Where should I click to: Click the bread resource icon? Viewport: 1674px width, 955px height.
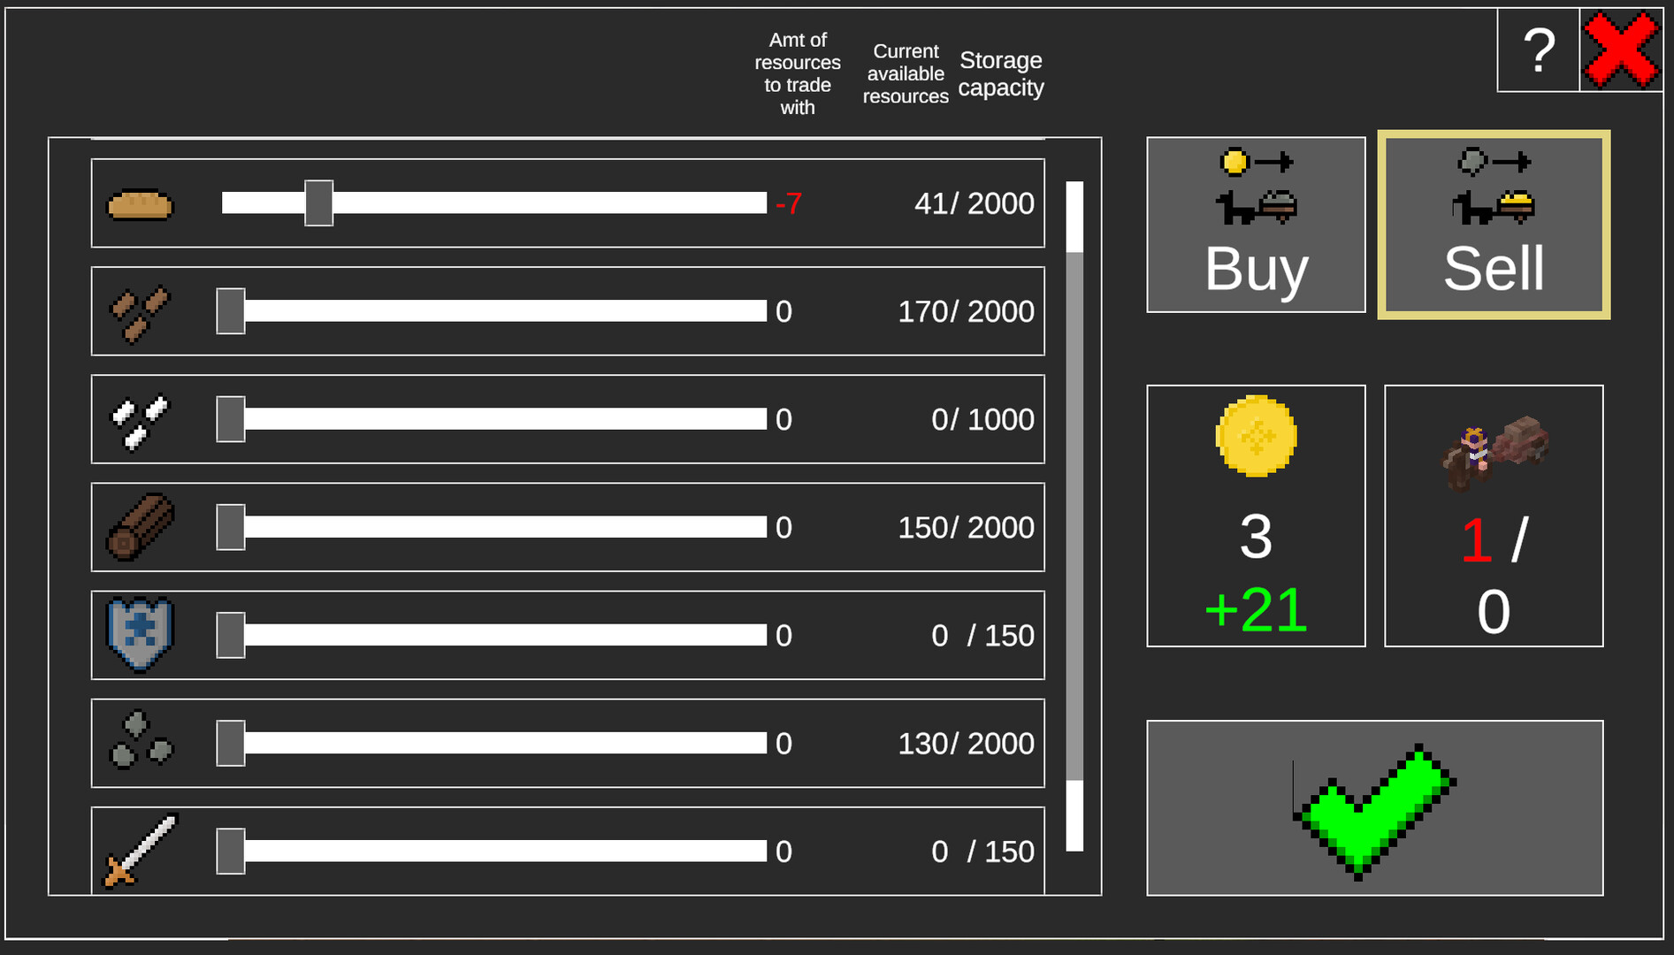tap(140, 204)
